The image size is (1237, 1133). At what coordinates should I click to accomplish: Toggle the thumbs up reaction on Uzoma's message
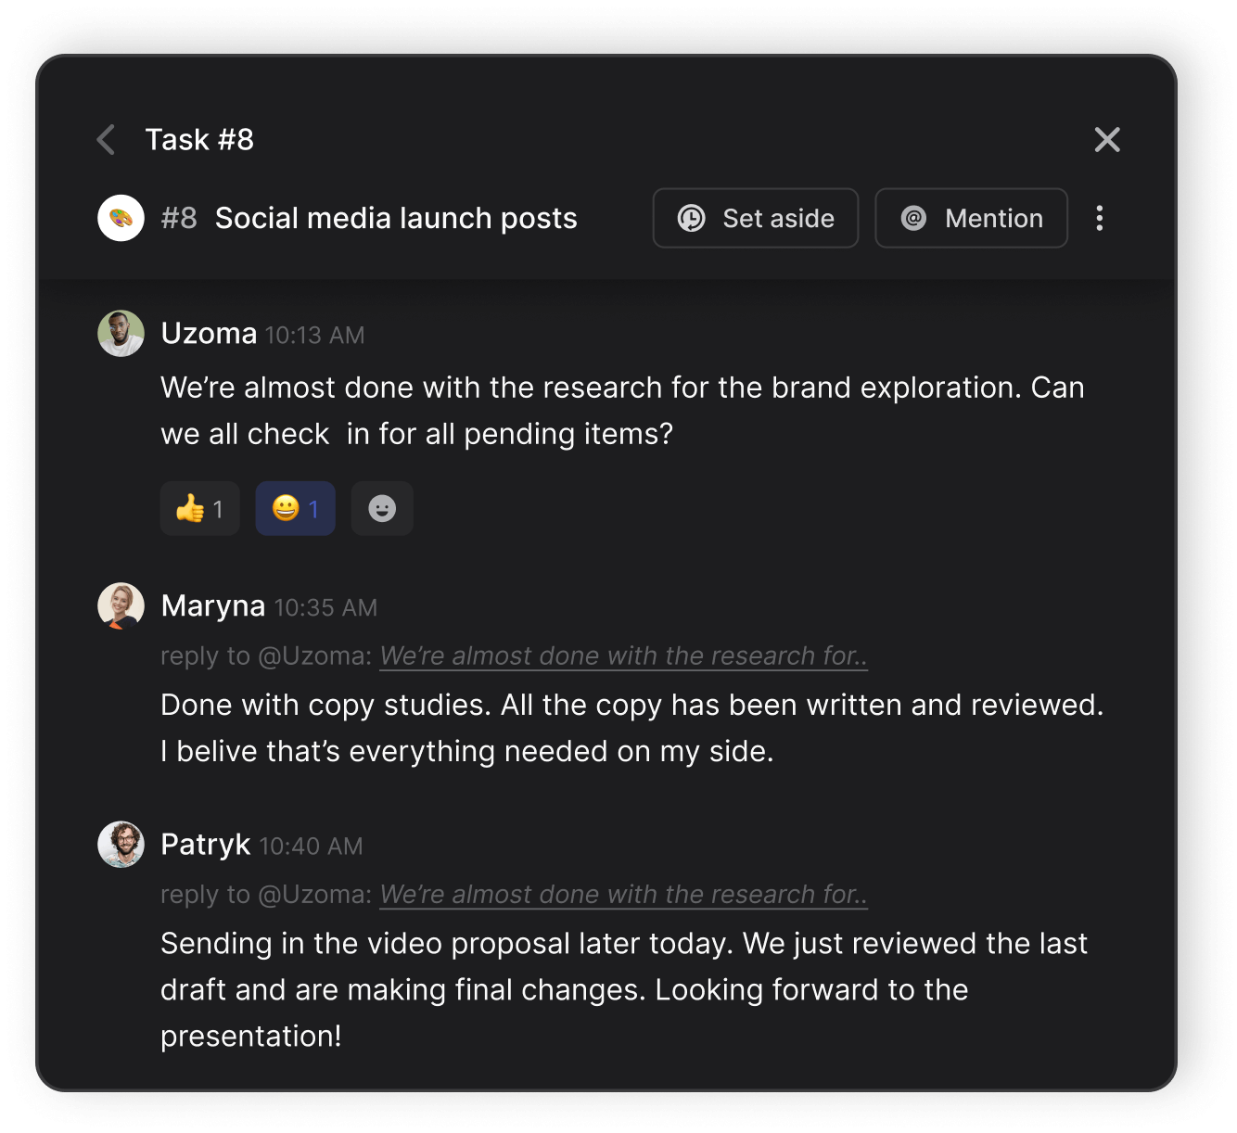[x=198, y=508]
